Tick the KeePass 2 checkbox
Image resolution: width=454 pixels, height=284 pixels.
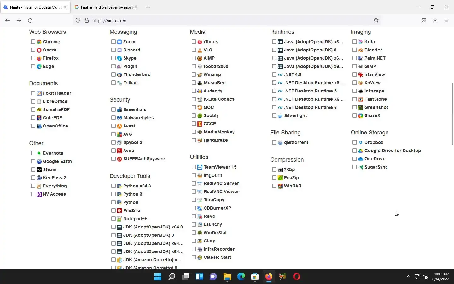point(33,178)
